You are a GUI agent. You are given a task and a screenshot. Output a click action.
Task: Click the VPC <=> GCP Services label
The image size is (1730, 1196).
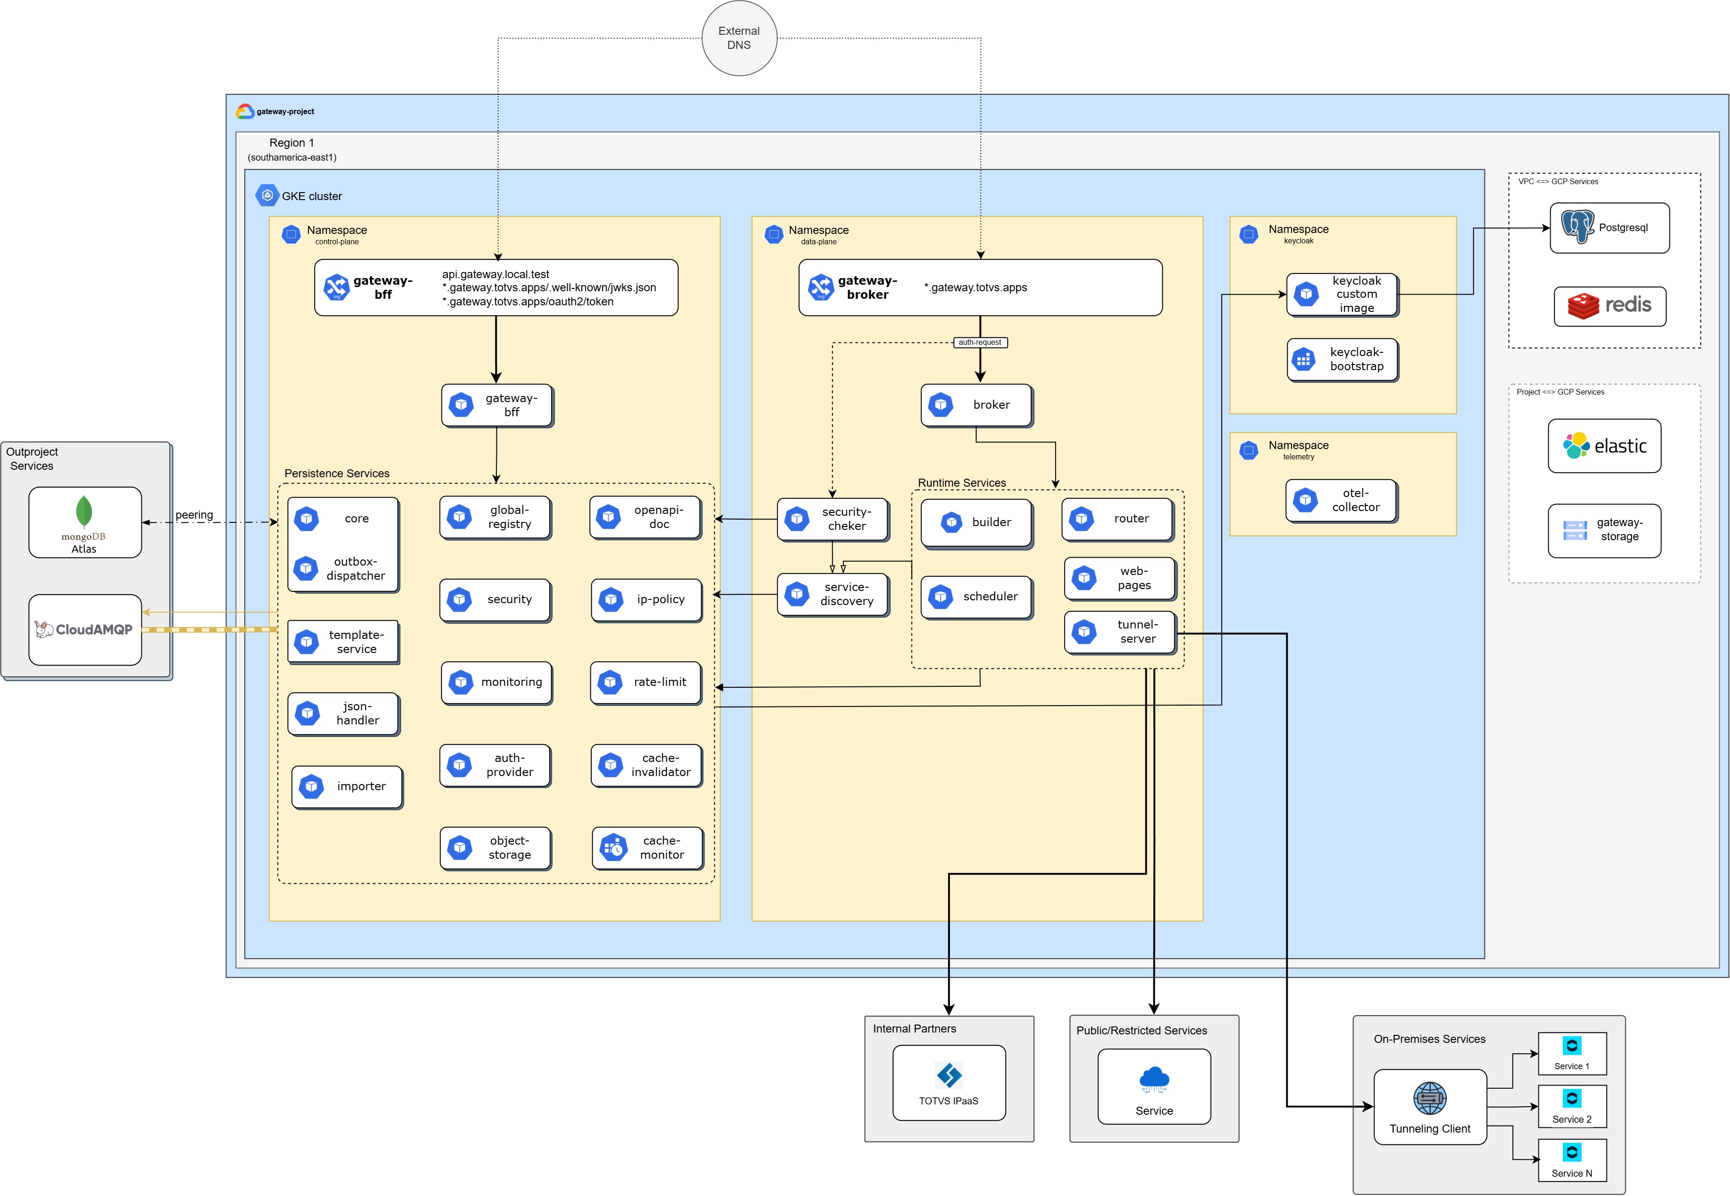1558,181
